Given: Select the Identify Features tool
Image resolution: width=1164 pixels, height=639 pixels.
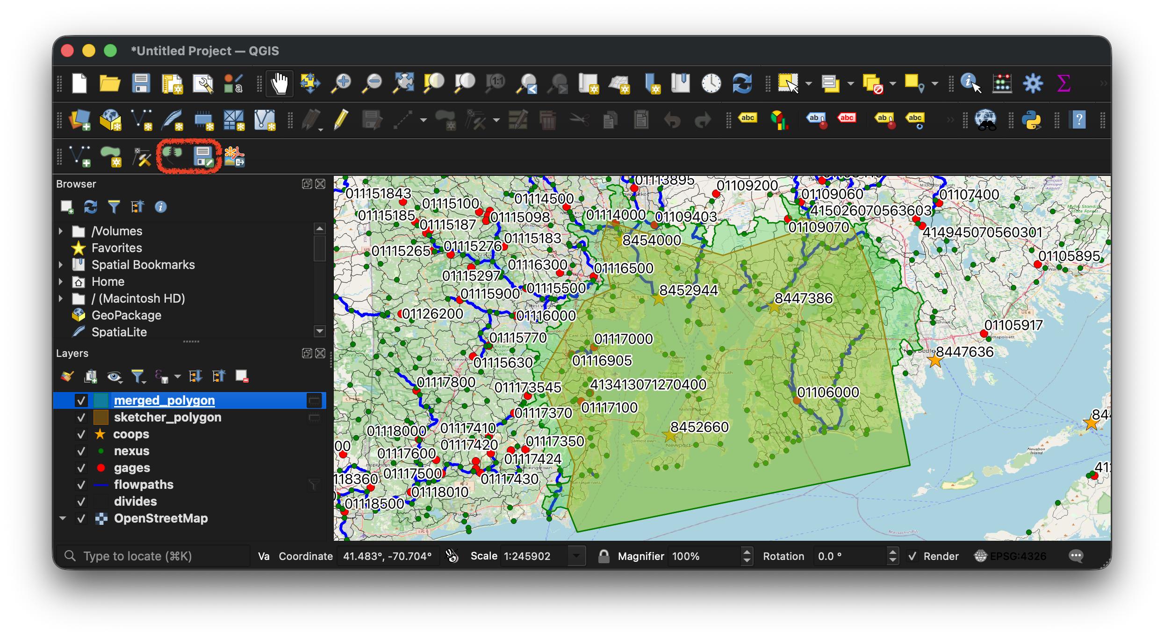Looking at the screenshot, I should (968, 83).
